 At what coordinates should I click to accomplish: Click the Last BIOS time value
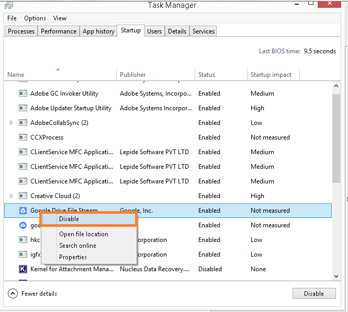point(320,51)
